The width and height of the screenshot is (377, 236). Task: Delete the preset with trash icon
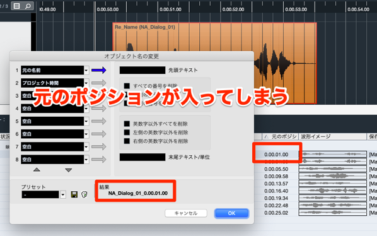point(84,194)
